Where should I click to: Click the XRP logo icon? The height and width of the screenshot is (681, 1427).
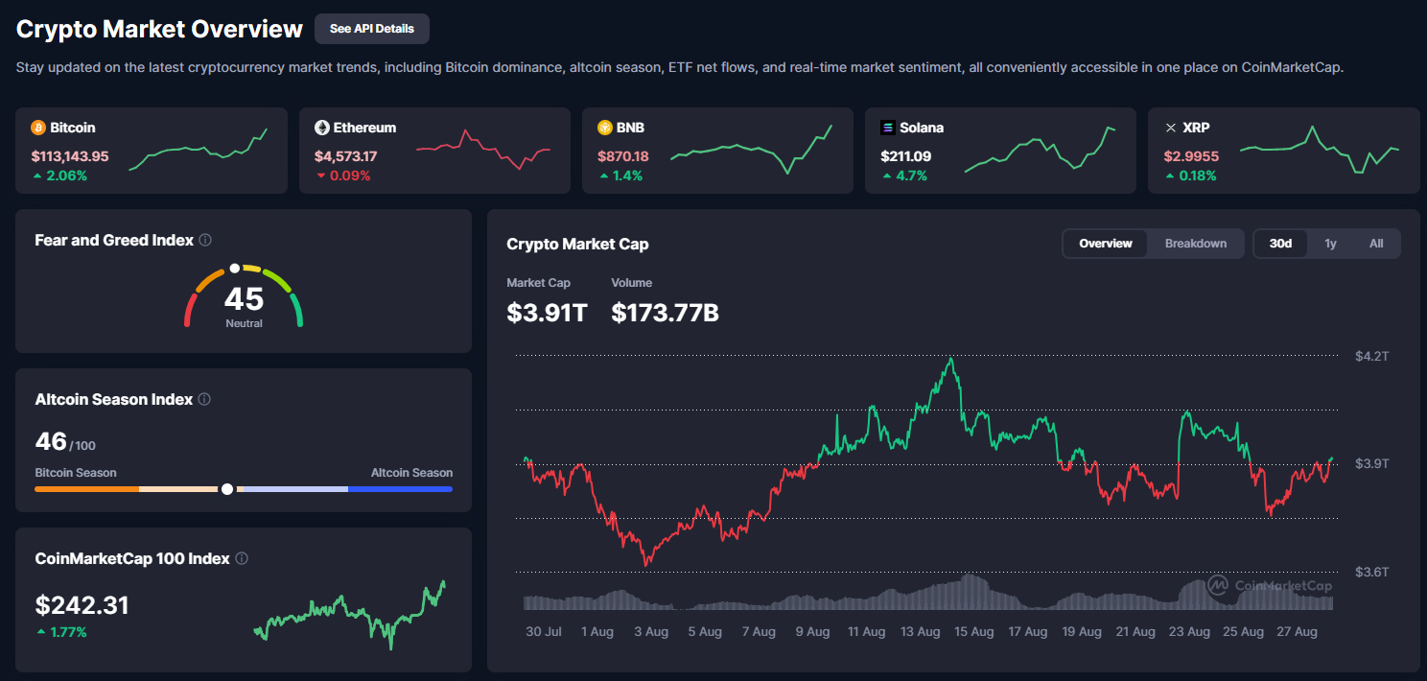(x=1170, y=128)
